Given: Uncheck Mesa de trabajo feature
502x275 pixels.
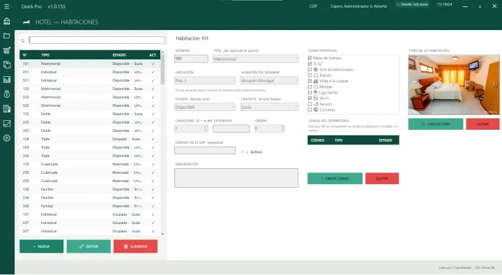Looking at the screenshot, I should click(310, 58).
